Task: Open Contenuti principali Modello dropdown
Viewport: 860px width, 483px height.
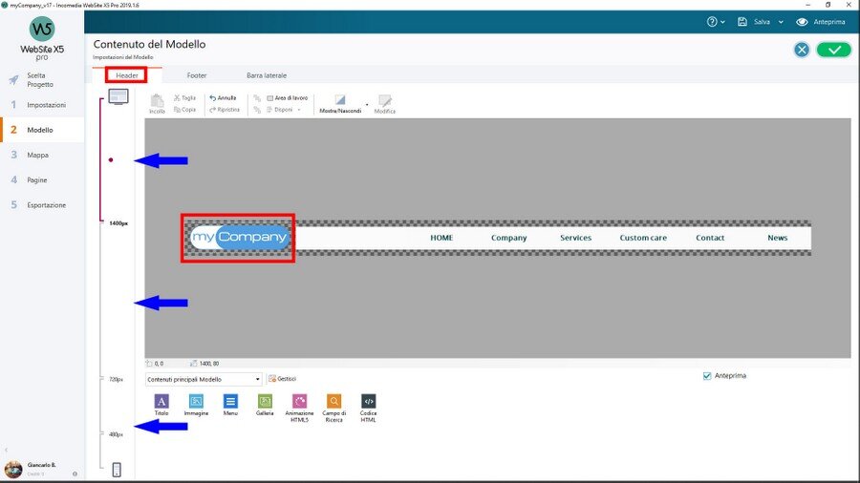Action: click(x=204, y=379)
